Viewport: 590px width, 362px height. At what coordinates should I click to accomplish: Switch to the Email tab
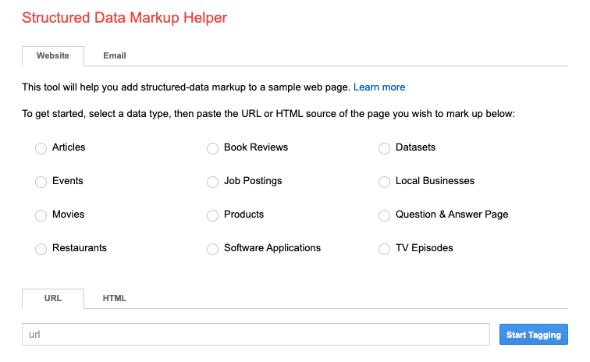(x=115, y=55)
